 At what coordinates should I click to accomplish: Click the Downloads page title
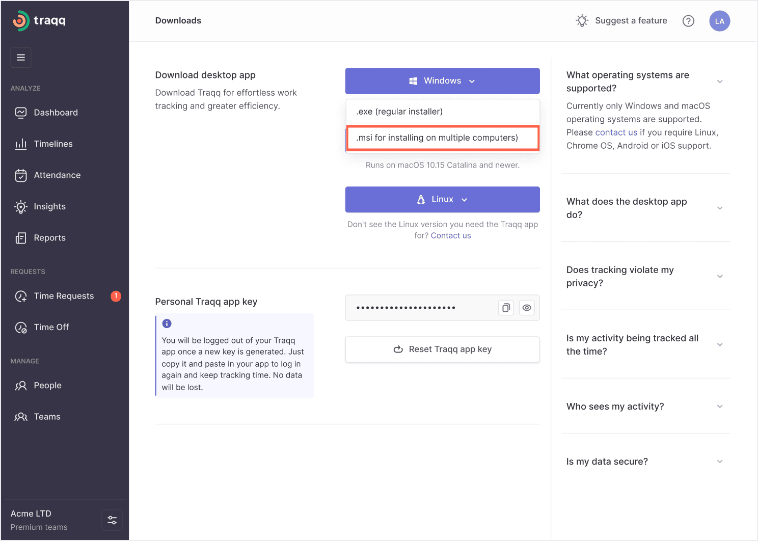click(x=178, y=21)
